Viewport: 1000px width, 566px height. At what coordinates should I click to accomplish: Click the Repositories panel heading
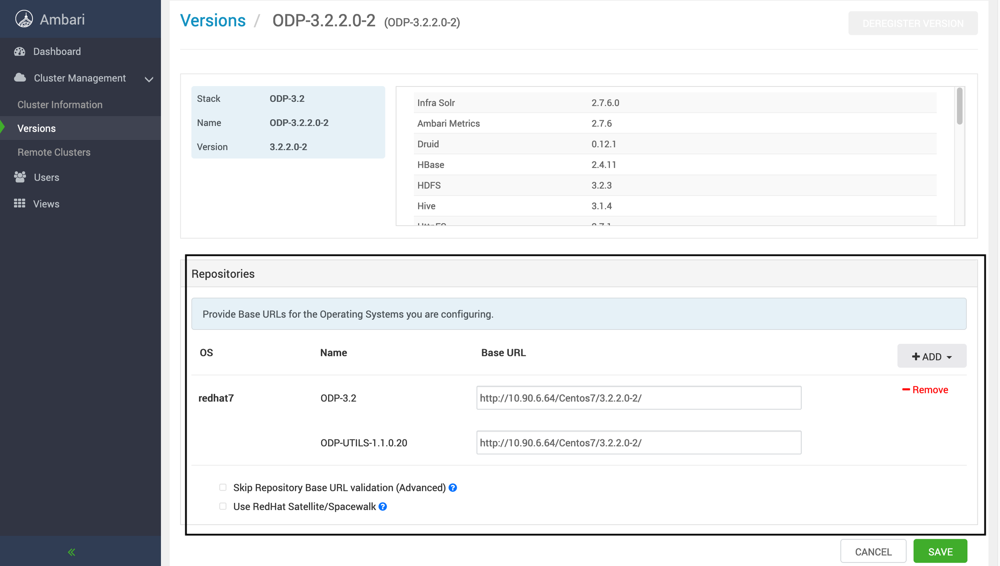point(223,274)
